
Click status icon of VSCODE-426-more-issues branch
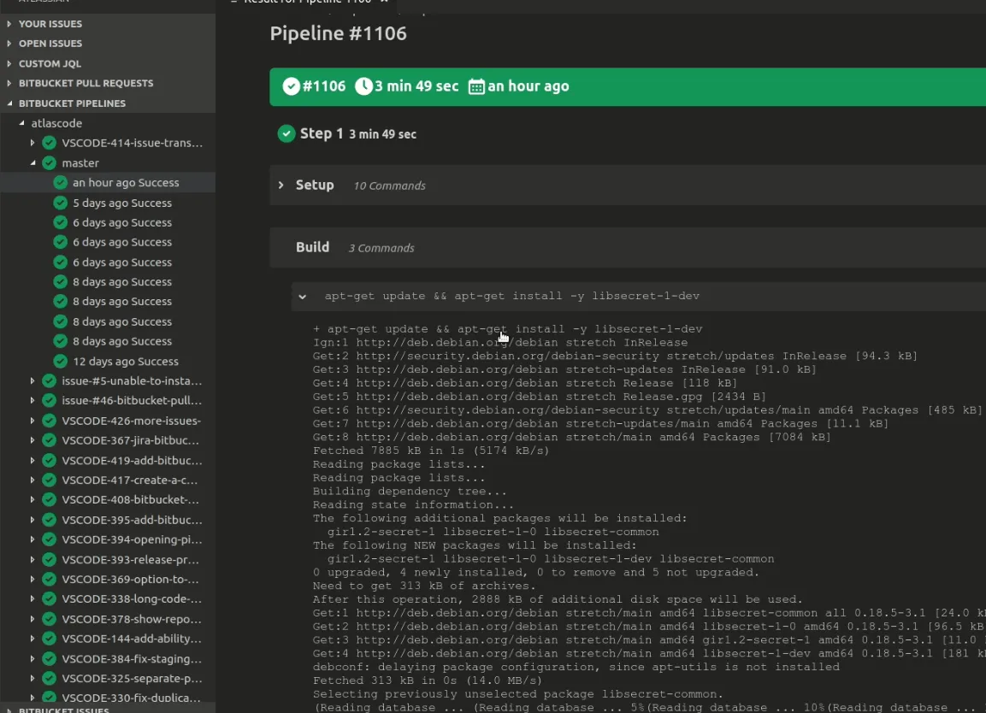coord(49,421)
